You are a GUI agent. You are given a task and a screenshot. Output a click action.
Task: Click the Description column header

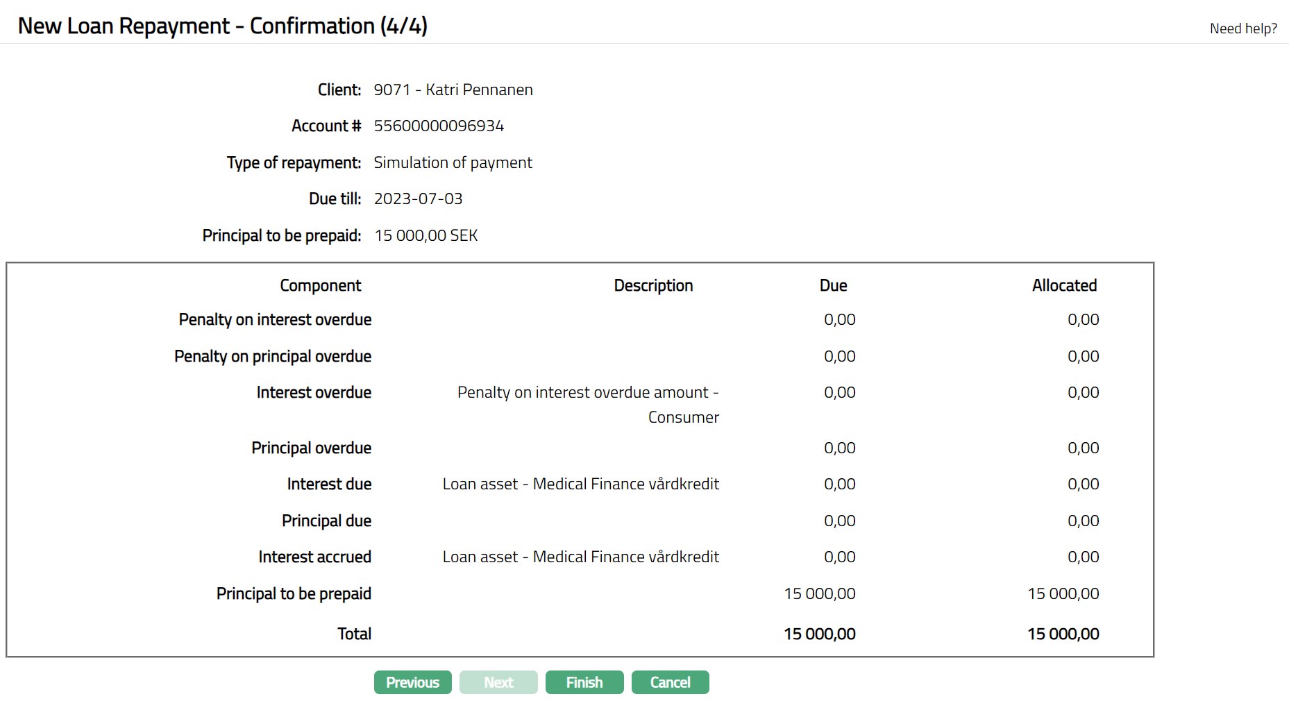652,285
